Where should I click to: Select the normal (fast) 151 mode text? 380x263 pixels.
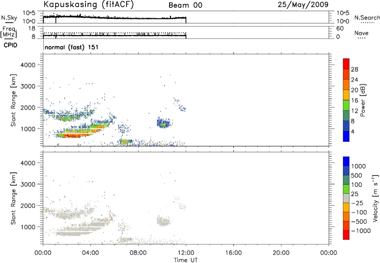(x=72, y=47)
